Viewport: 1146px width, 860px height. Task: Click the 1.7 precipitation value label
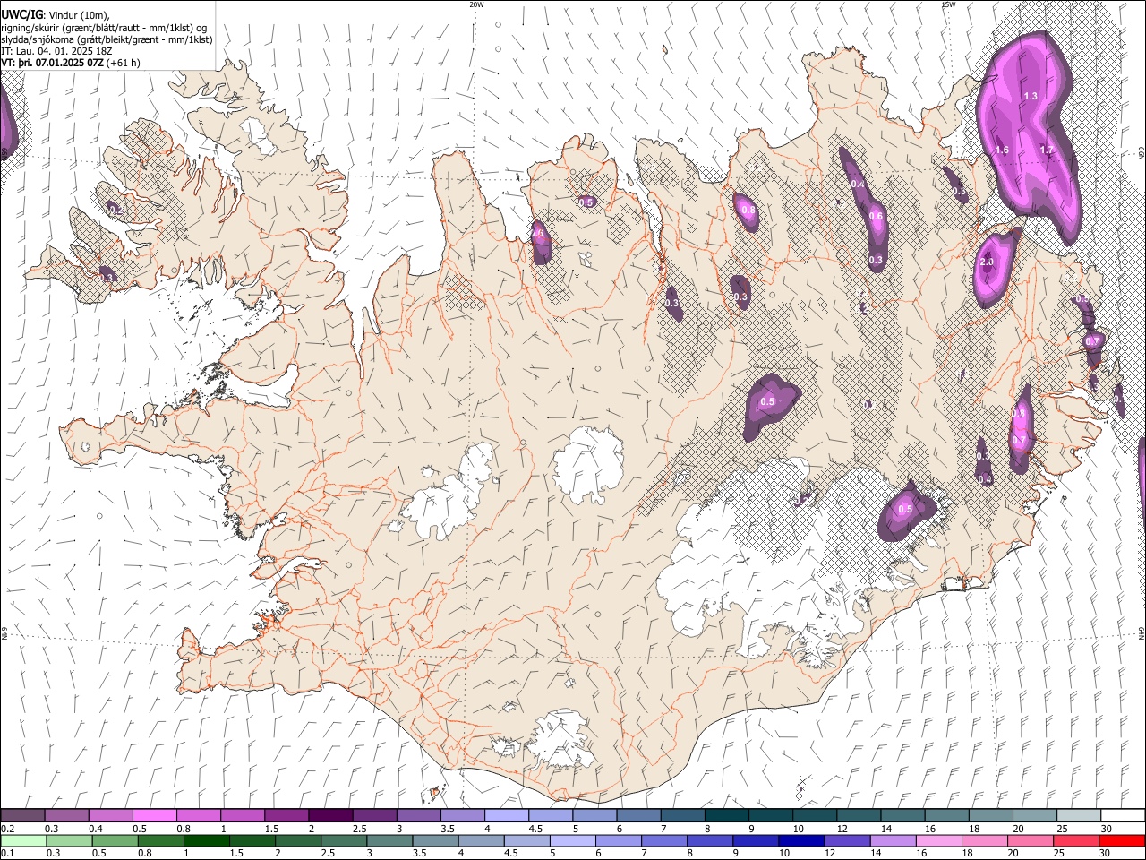(x=1047, y=150)
